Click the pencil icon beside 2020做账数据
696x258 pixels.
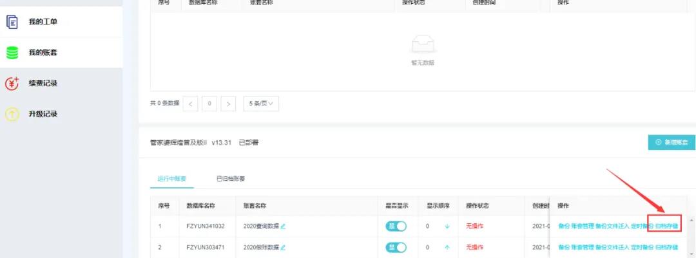point(283,247)
